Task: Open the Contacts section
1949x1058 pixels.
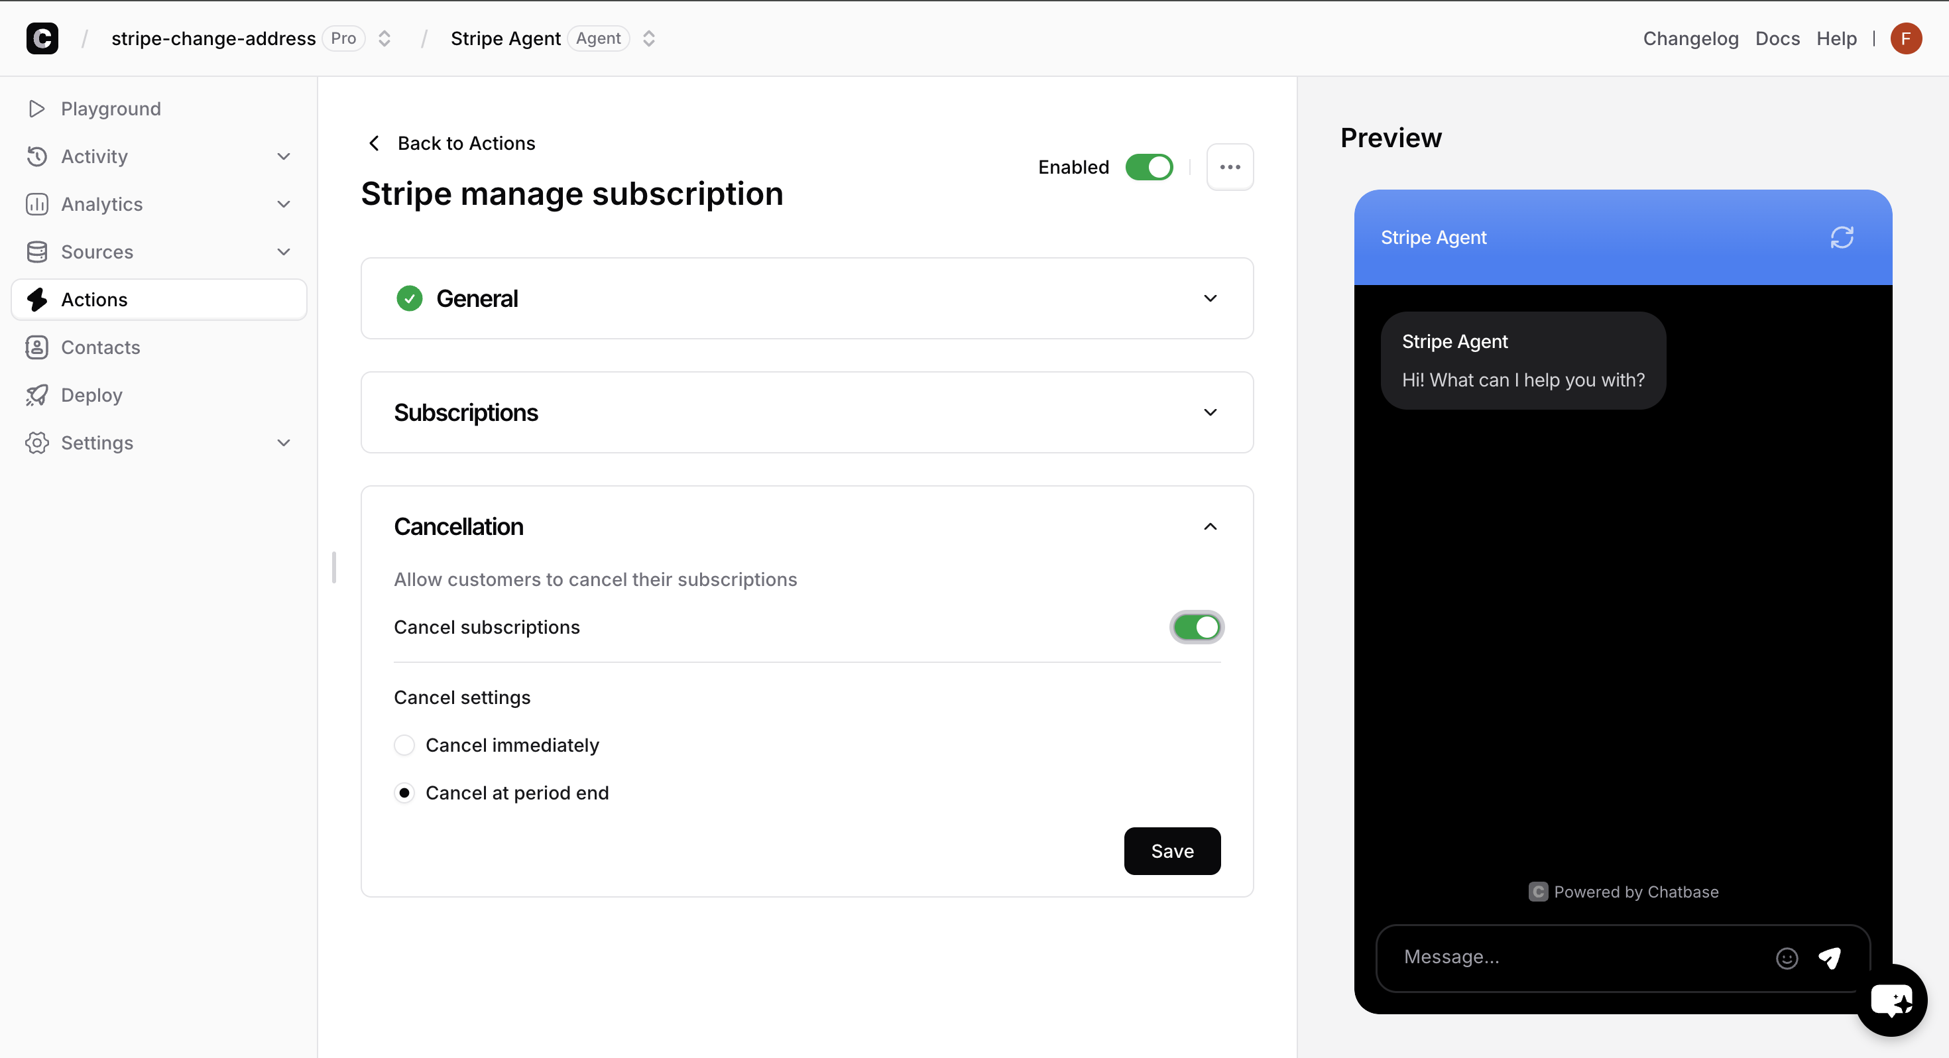Action: point(101,347)
